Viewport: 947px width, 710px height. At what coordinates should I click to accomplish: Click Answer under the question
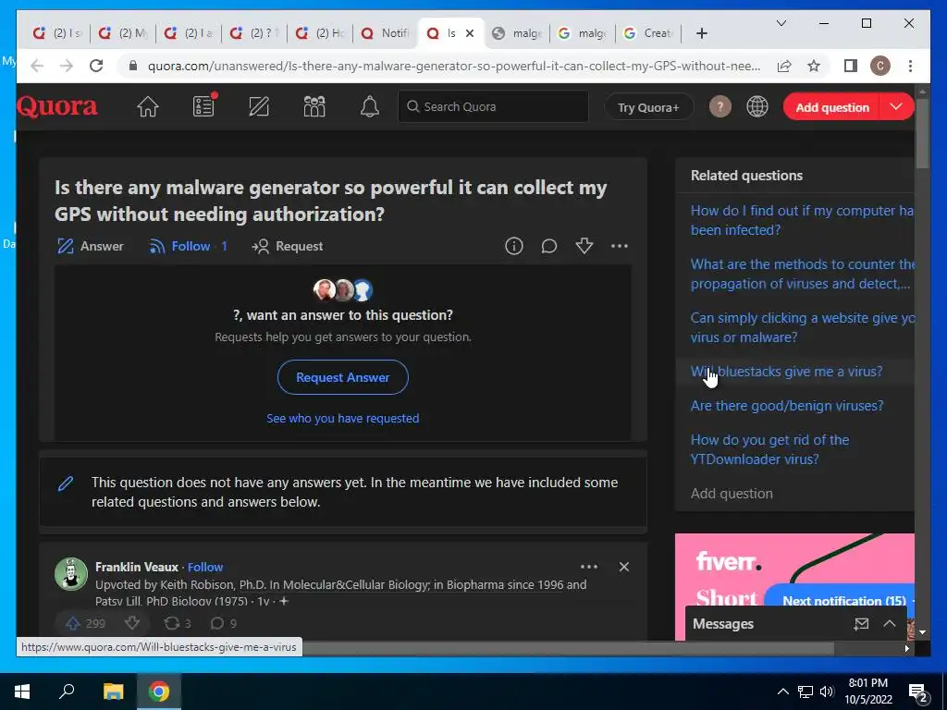point(90,246)
